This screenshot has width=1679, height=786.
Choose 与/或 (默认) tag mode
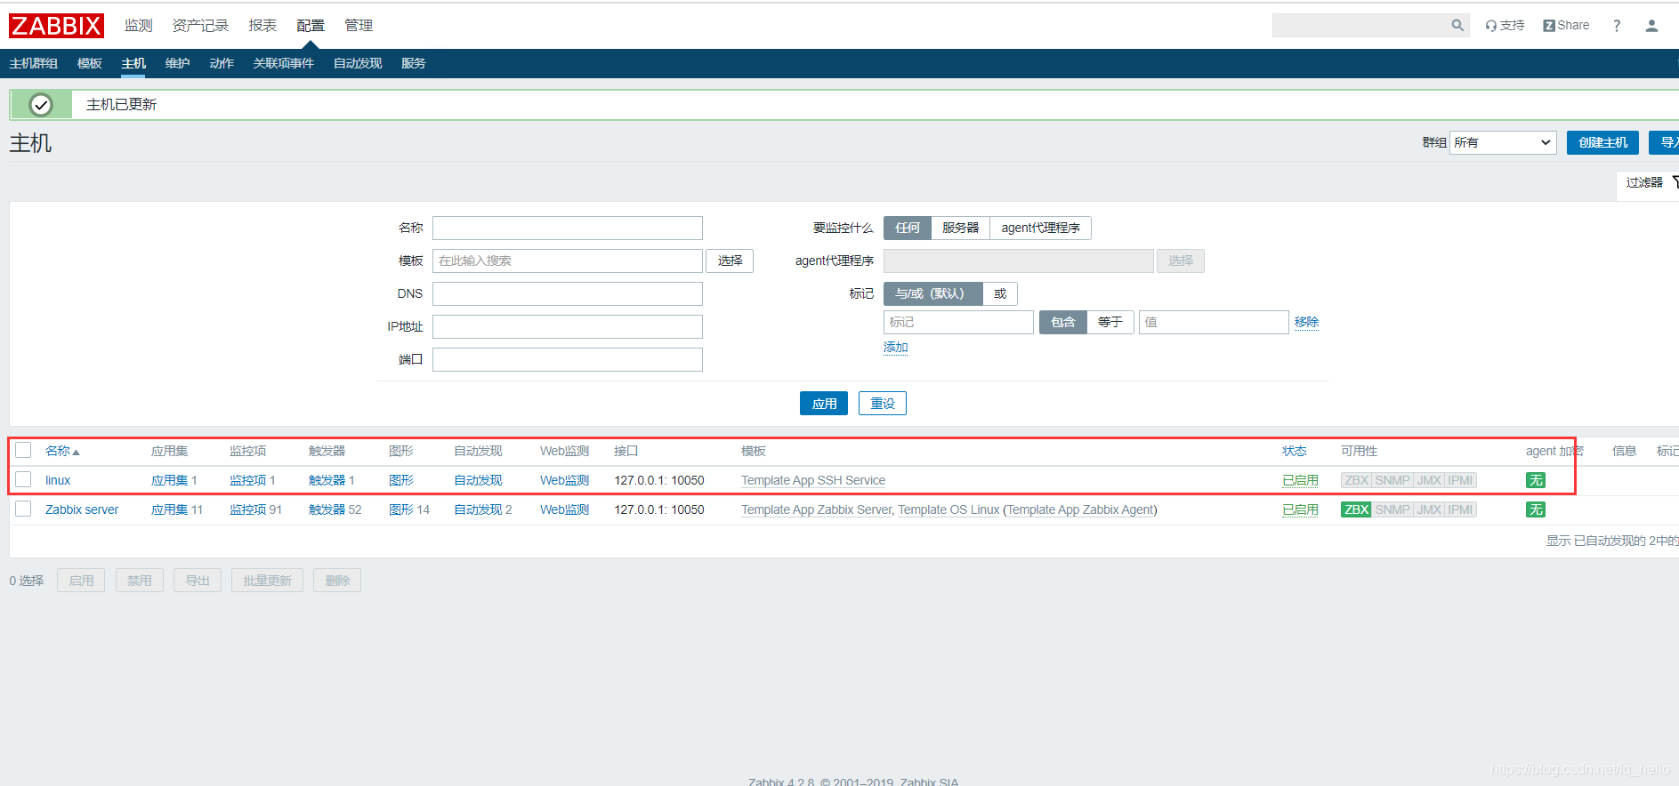coord(932,293)
